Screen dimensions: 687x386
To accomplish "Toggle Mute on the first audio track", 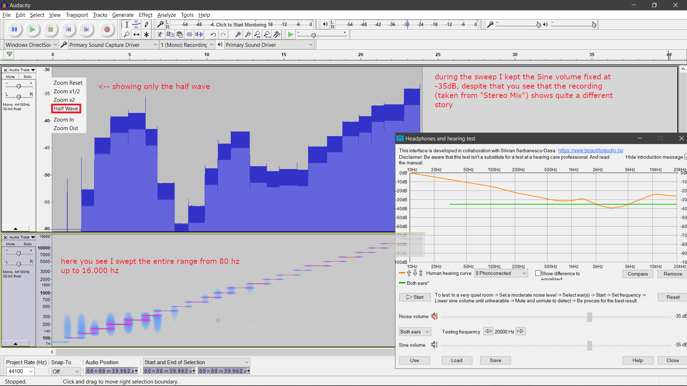I will [10, 76].
